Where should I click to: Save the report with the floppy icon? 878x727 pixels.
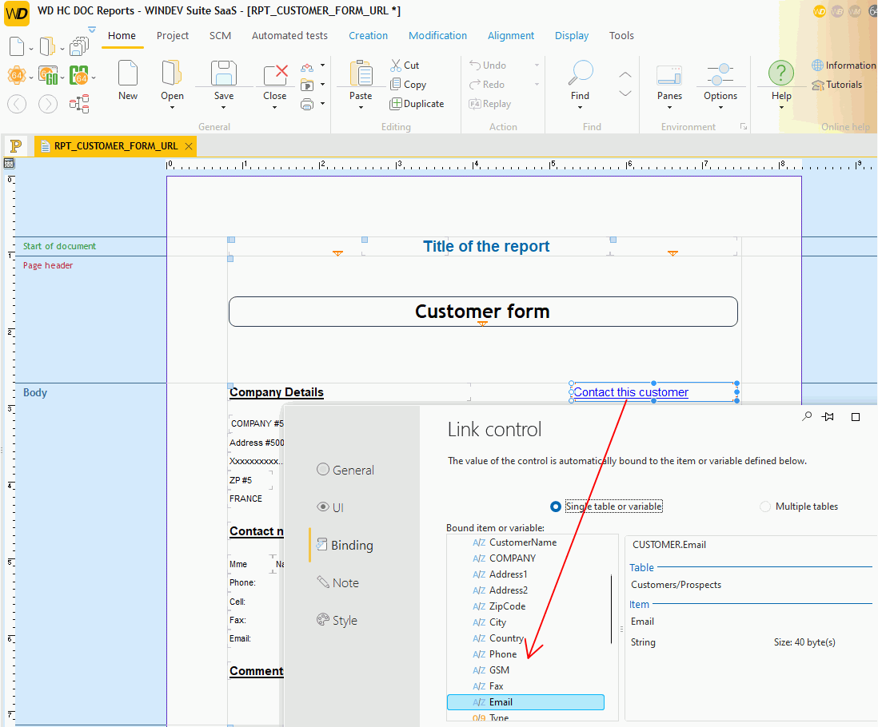(x=223, y=73)
